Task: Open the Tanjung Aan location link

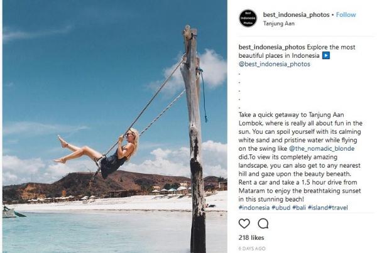Action: [278, 24]
